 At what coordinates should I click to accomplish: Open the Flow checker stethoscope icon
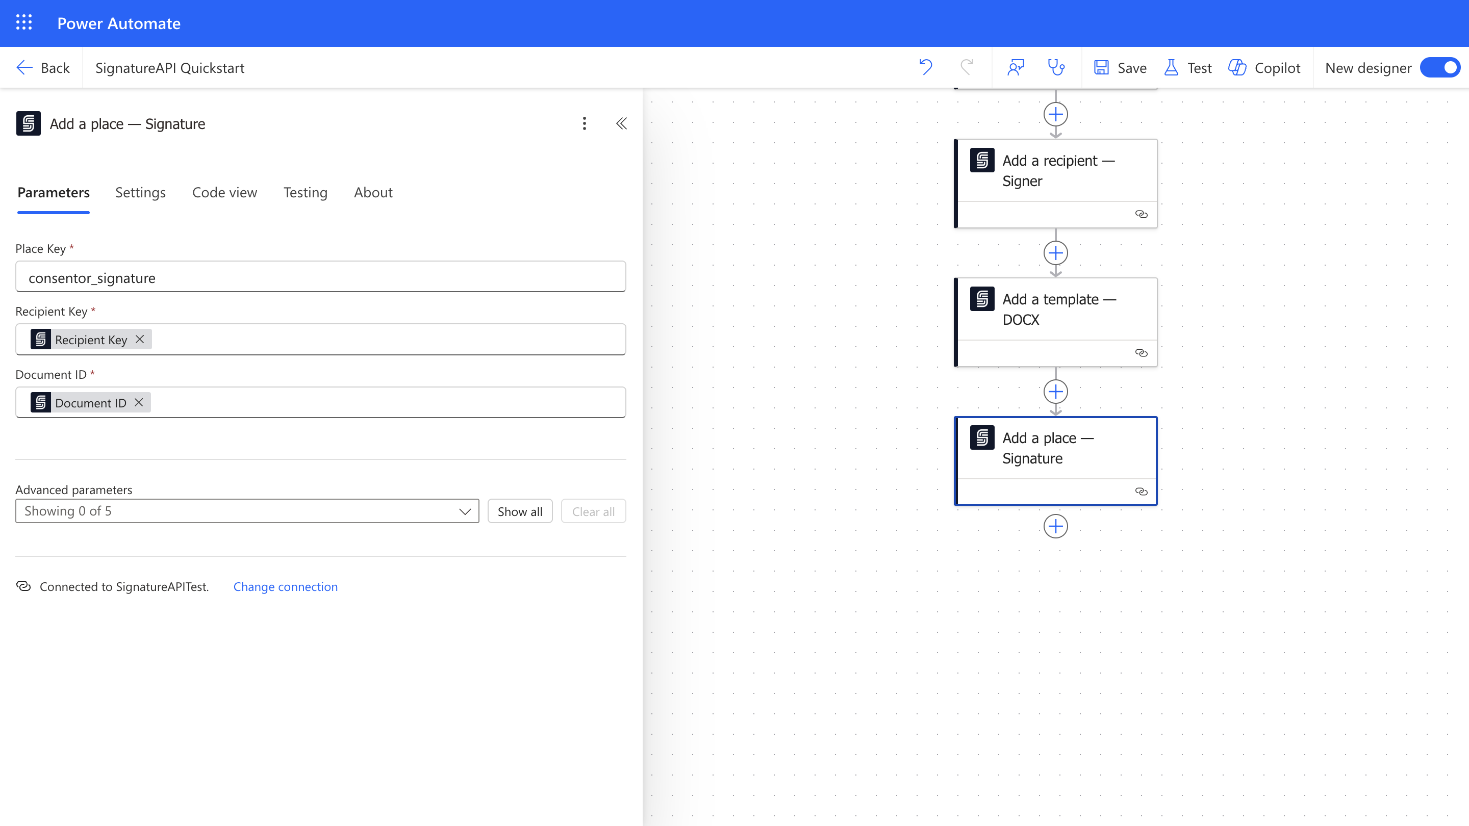tap(1056, 67)
